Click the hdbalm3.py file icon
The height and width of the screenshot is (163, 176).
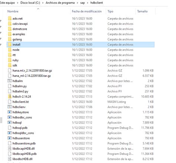(x=10, y=91)
